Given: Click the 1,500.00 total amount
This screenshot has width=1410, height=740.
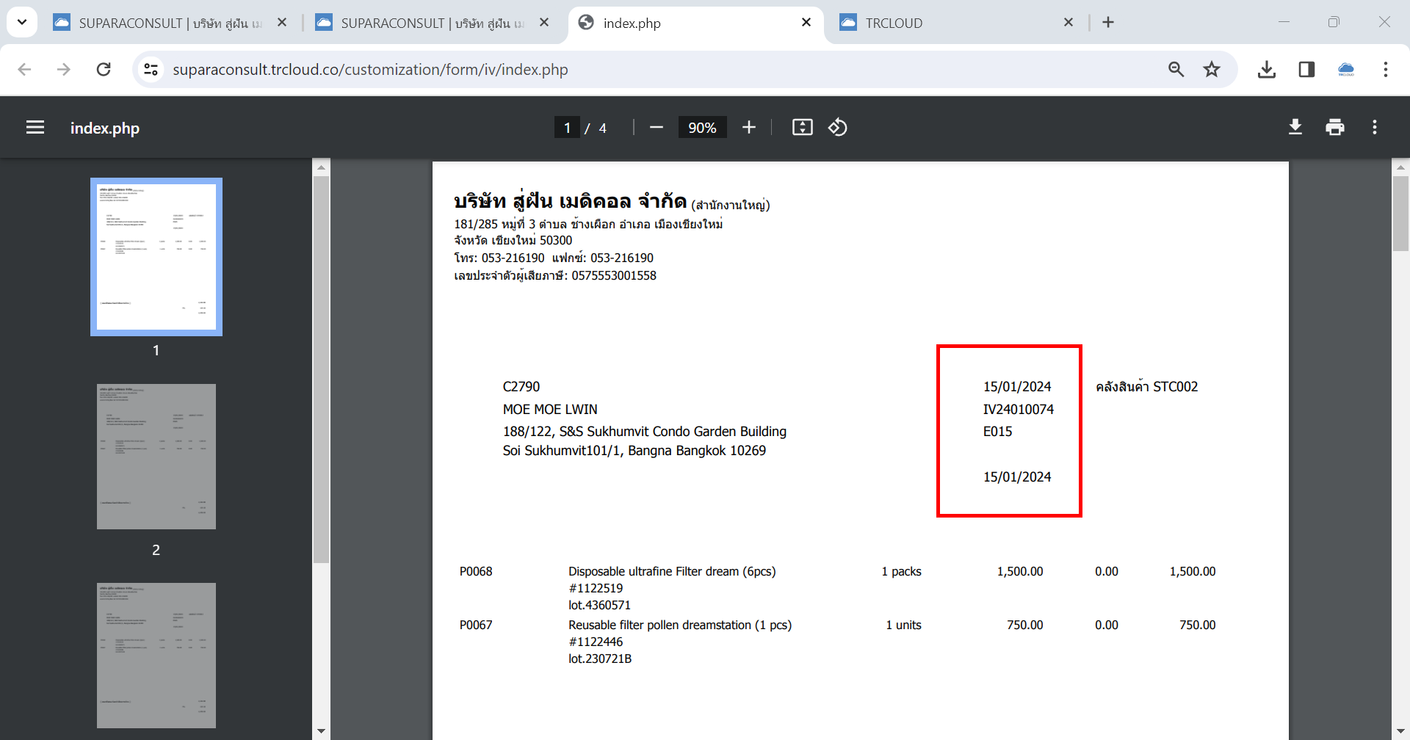Looking at the screenshot, I should click(1193, 572).
